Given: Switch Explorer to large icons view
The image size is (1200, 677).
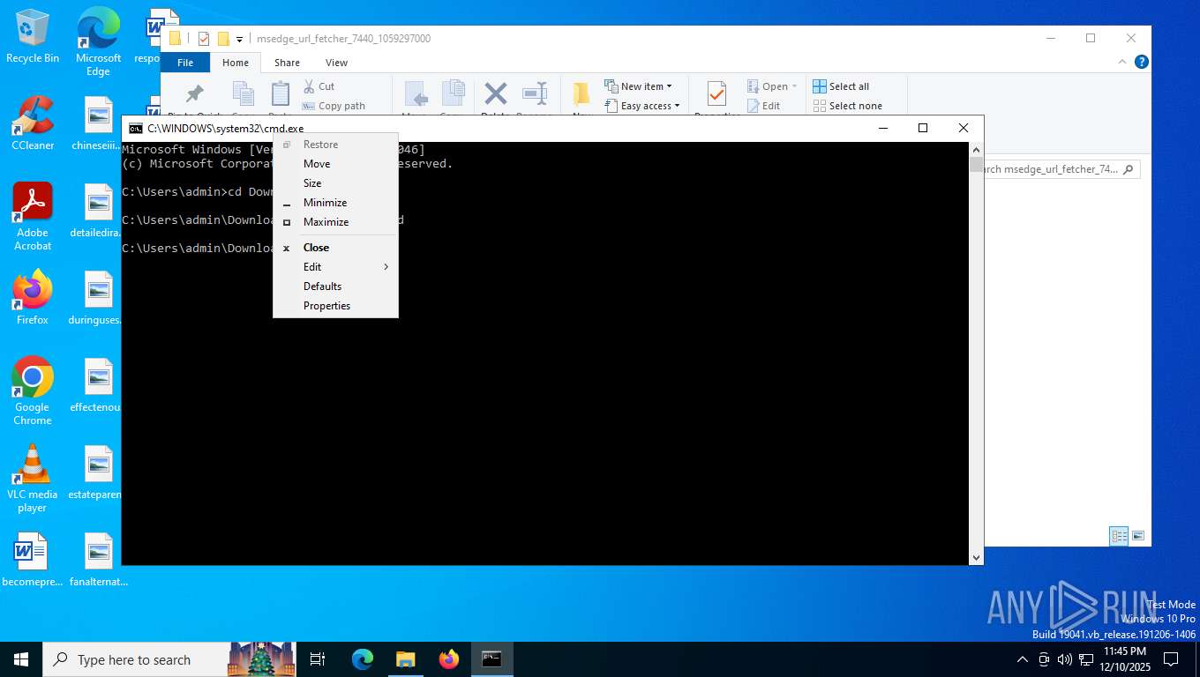Looking at the screenshot, I should [1138, 536].
